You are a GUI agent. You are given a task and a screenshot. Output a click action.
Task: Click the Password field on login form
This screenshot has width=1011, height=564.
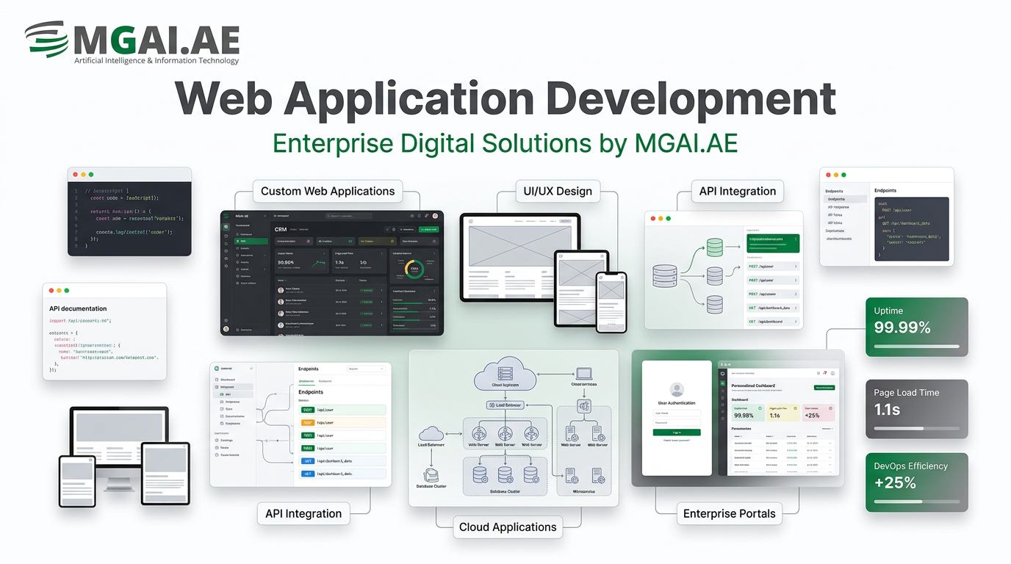click(x=677, y=422)
